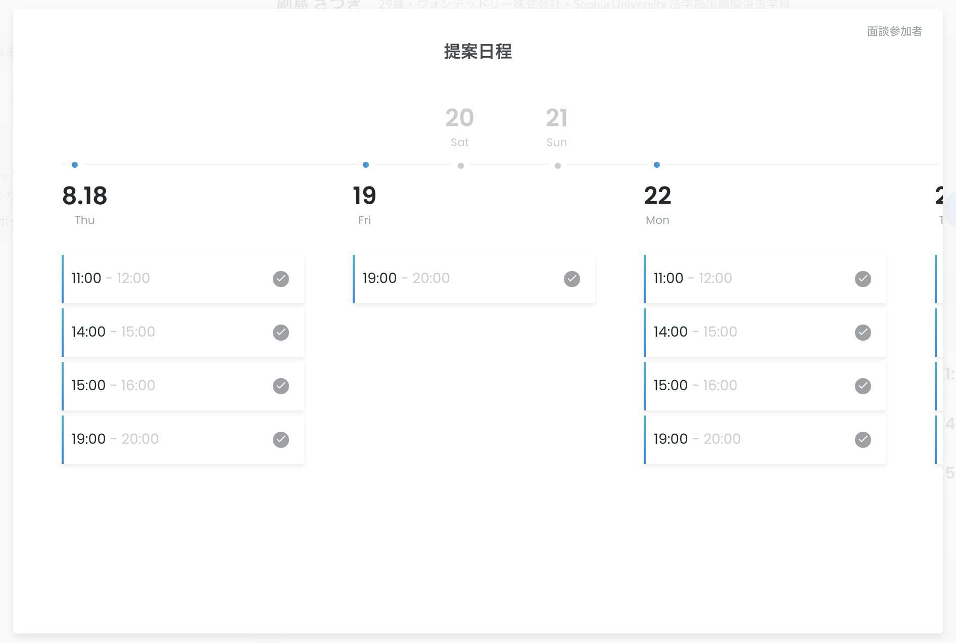Toggle checkmark for Monday 19:00 – 20:00 slot
This screenshot has width=956, height=643.
(863, 440)
